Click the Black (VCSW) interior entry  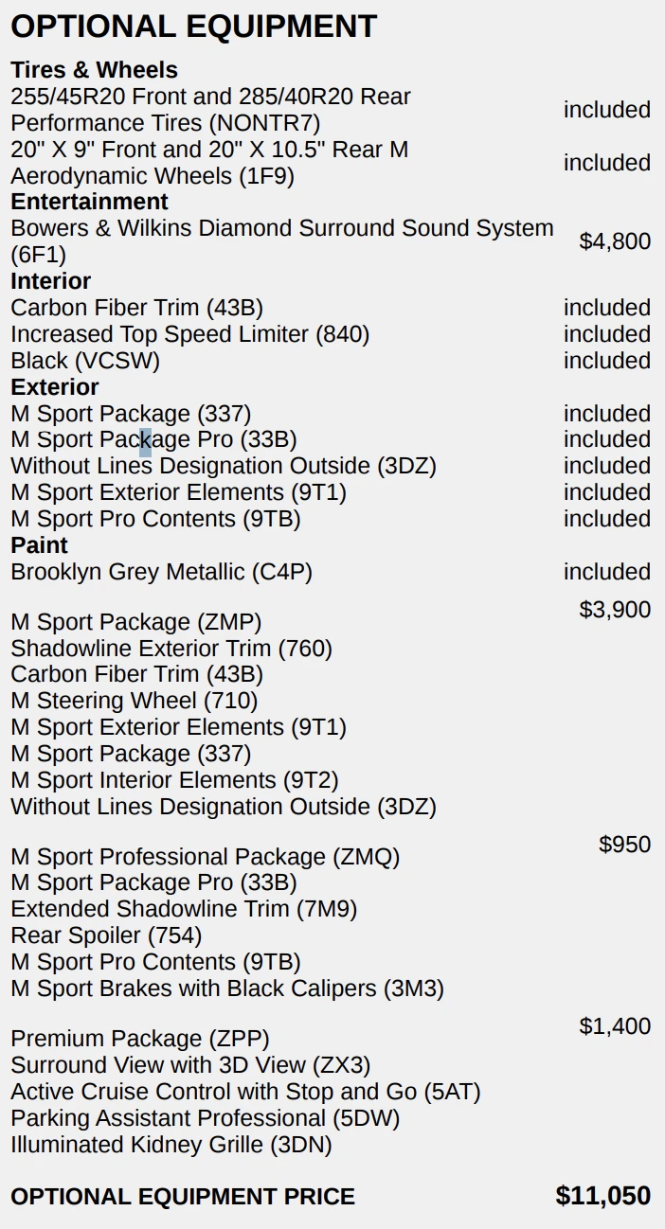point(85,361)
